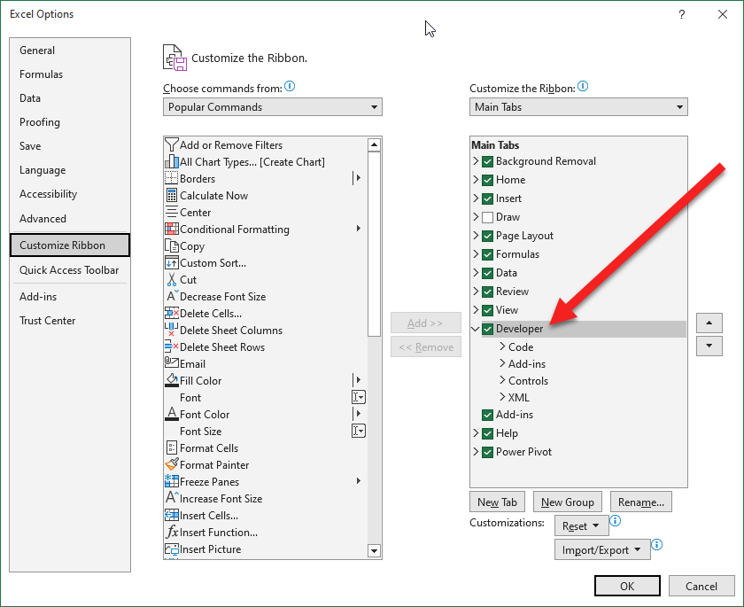This screenshot has width=744, height=607.
Task: Open the Popular Commands dropdown
Action: click(273, 107)
